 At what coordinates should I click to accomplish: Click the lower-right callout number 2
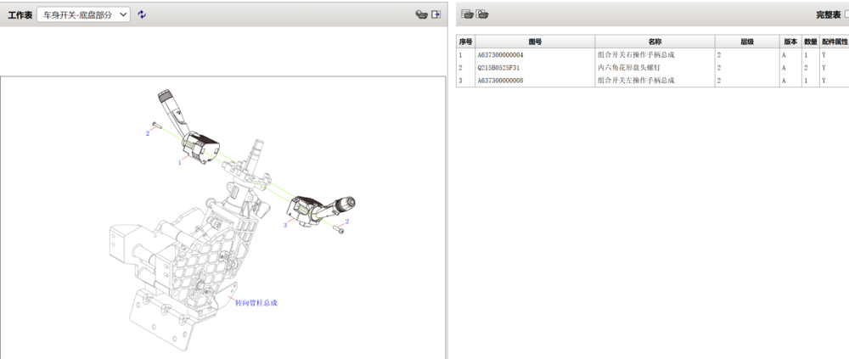[347, 222]
